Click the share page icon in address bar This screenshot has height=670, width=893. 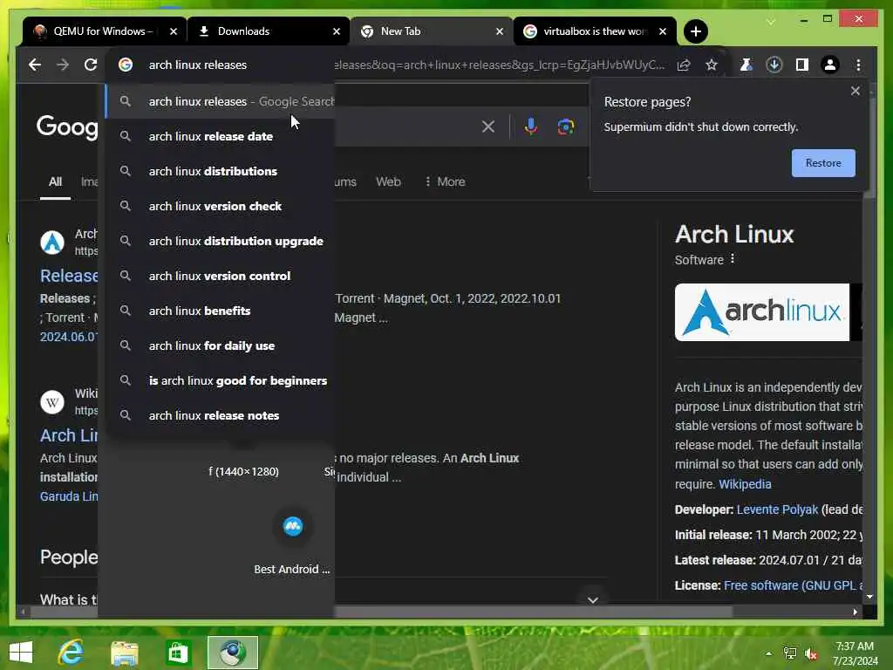tap(684, 65)
